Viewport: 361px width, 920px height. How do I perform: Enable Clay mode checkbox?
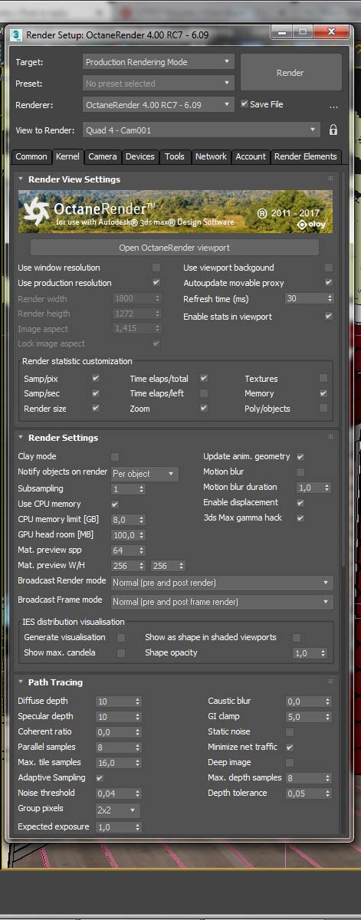(115, 457)
